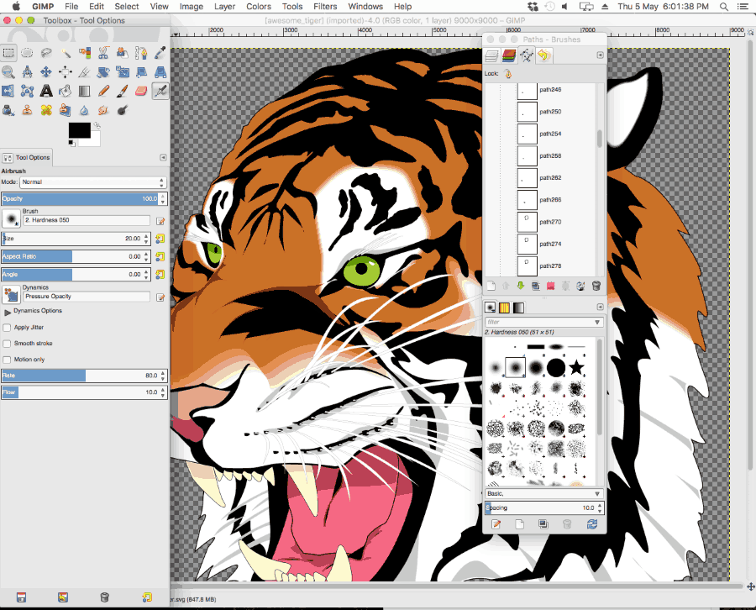Enable the Smooth stroke checkbox

pyautogui.click(x=7, y=344)
